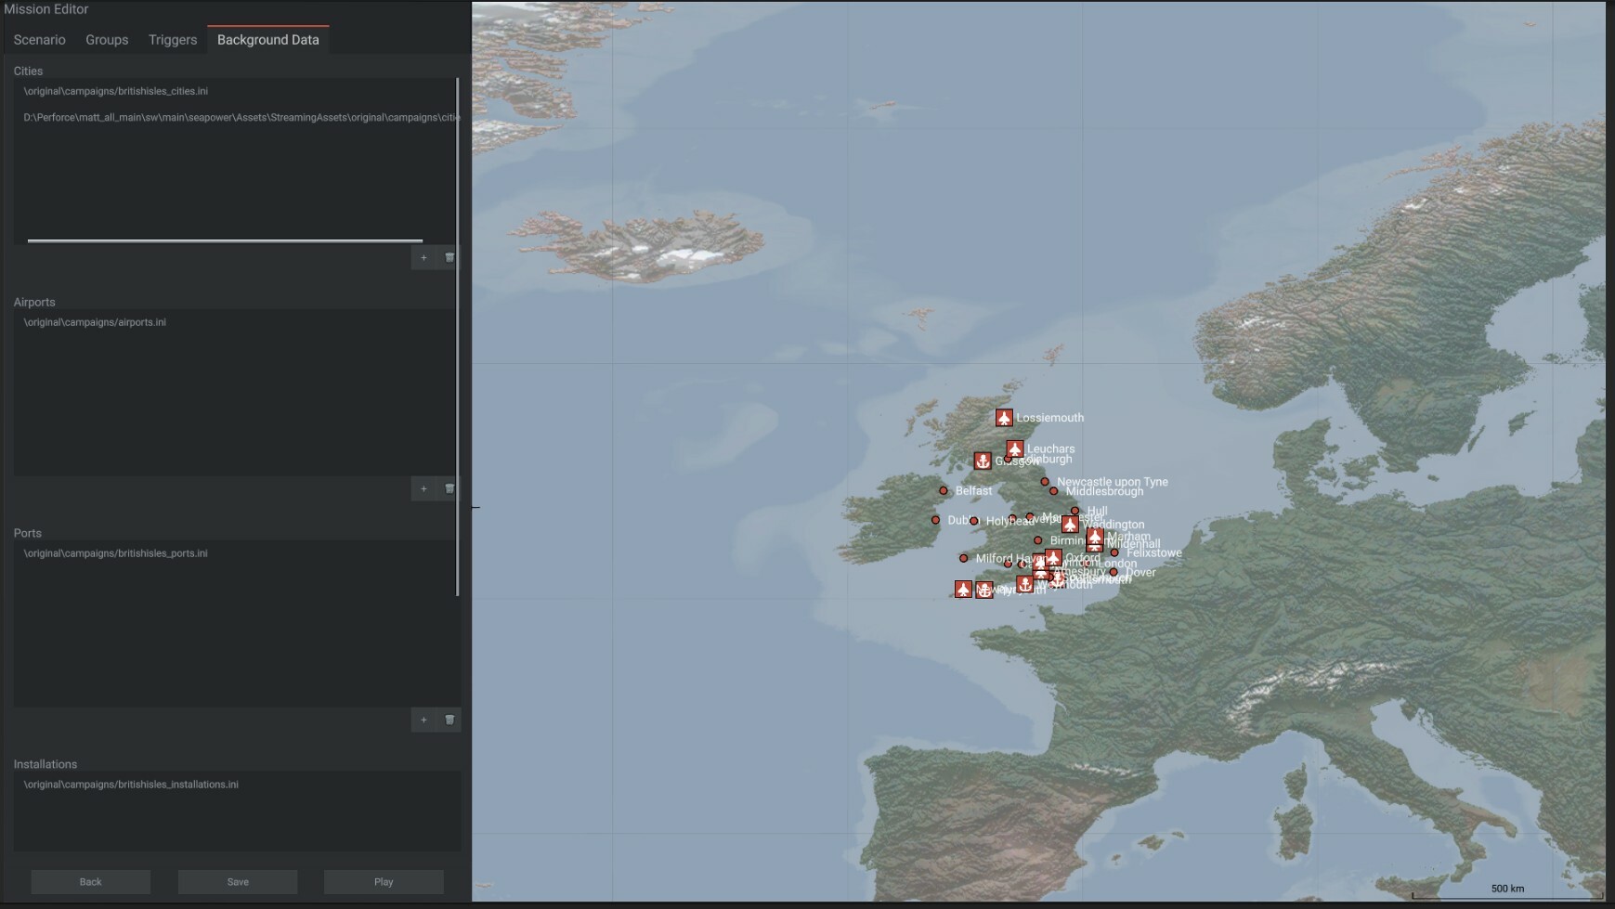Select the Felixstowe city marker
1615x909 pixels.
pos(1114,552)
